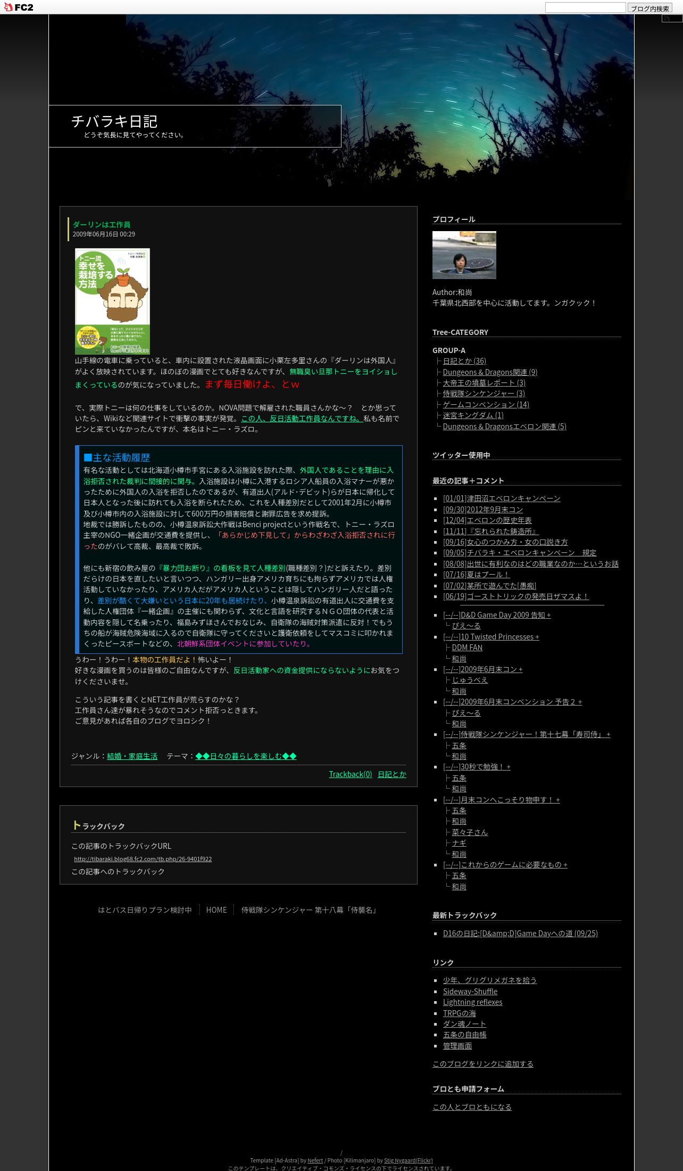Screen dimensions: 683x1171
Task: Open category 迷宮キングダム (1)
Action: tap(473, 415)
